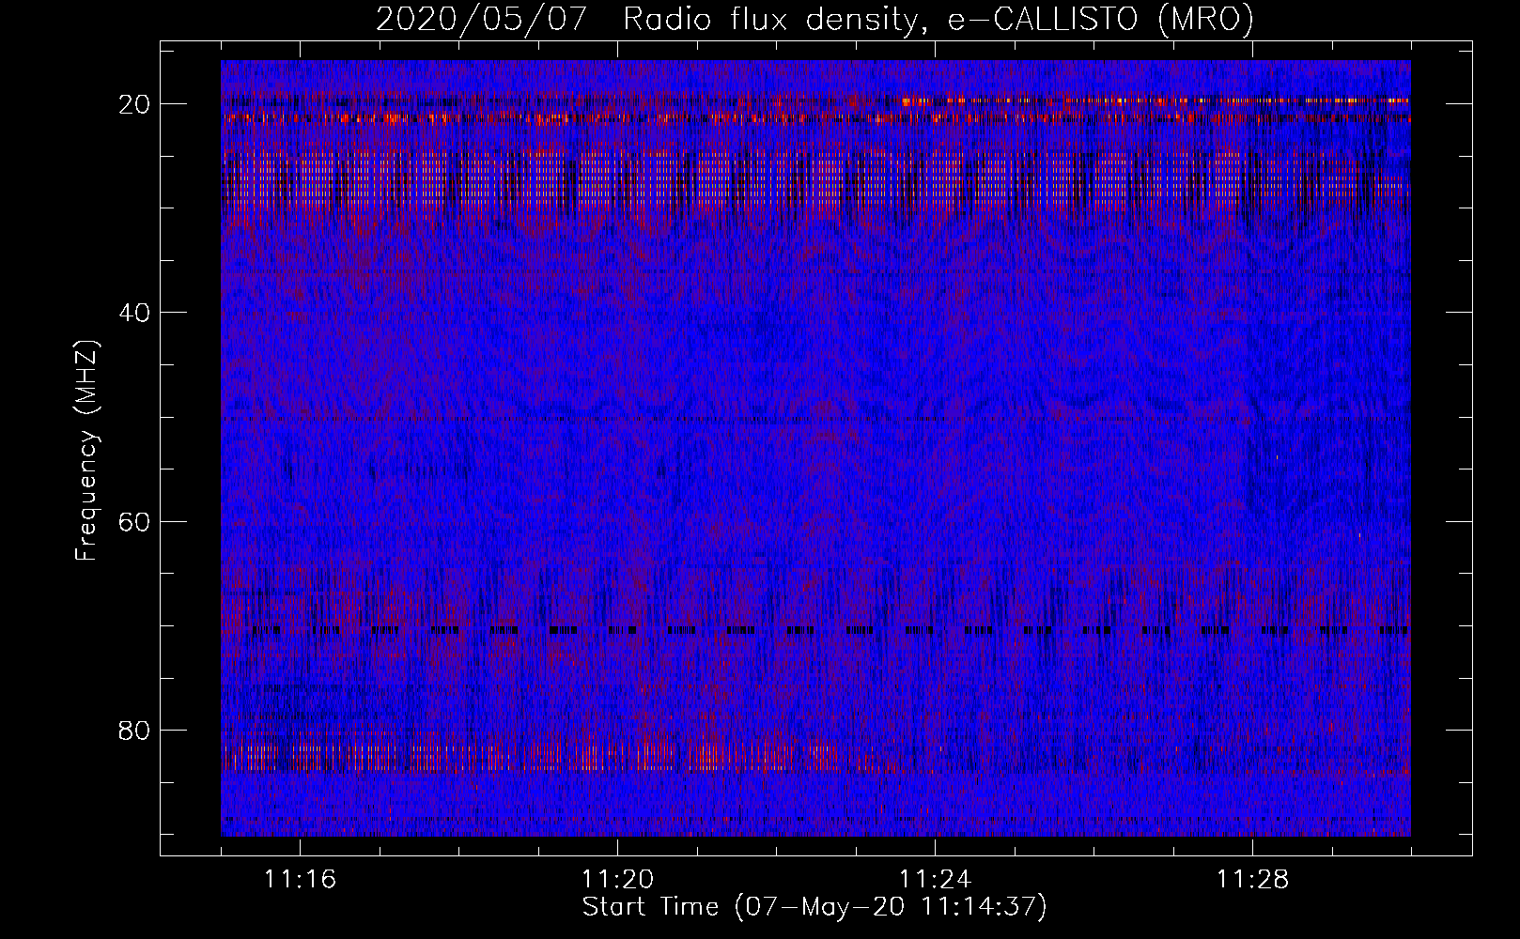Click the 11:28 time tick label
This screenshot has height=939, width=1520.
click(1252, 880)
